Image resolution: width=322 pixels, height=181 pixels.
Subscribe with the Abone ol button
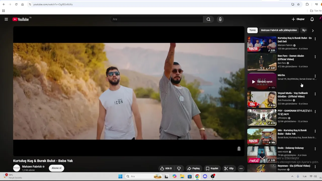56,168
